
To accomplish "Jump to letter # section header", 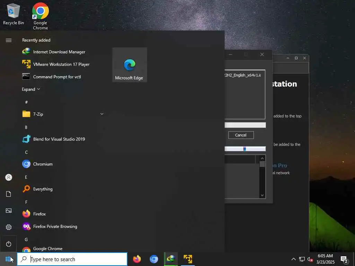I will coord(26,102).
